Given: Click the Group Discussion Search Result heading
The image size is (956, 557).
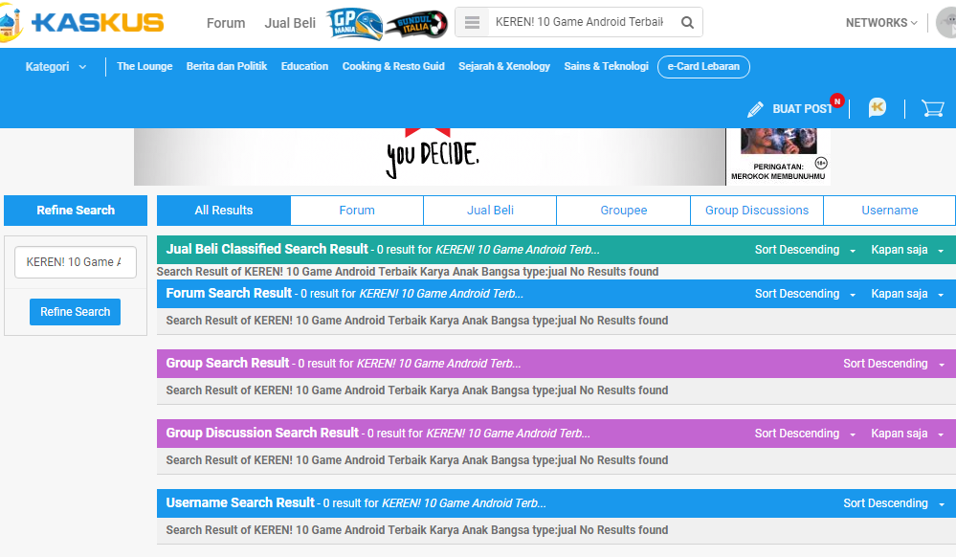Looking at the screenshot, I should [262, 434].
